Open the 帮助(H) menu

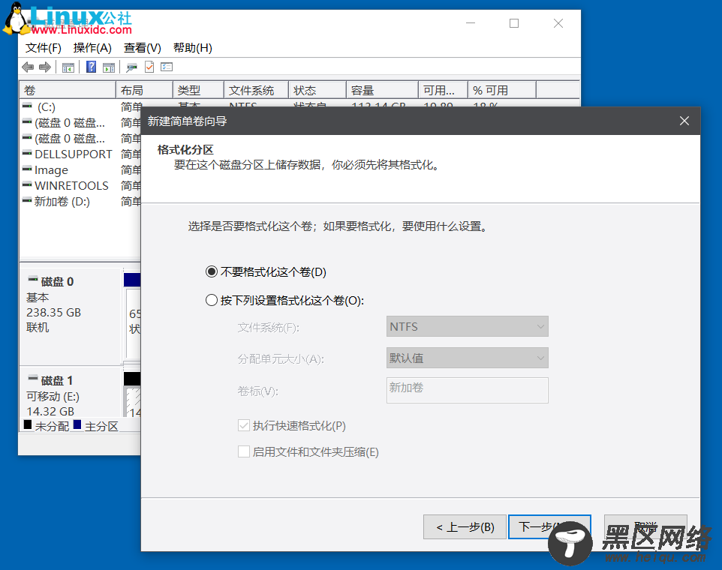click(192, 48)
